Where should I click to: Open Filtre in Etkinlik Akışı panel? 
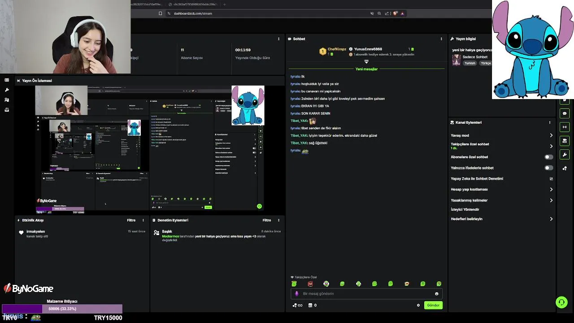tap(131, 220)
